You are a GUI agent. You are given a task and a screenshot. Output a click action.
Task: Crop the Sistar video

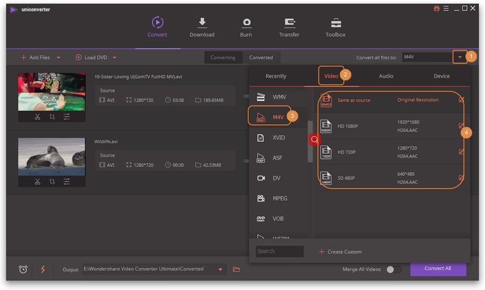(x=52, y=116)
